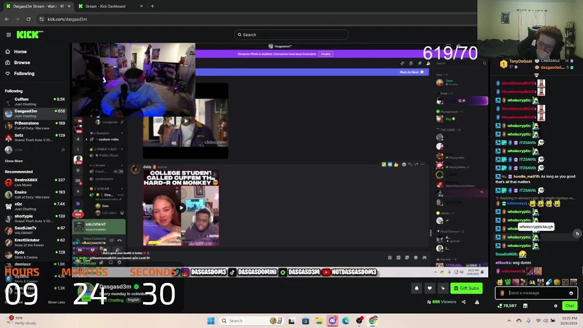583x328 pixels.
Task: Click the sparkle subscribe icon button
Action: click(x=443, y=288)
